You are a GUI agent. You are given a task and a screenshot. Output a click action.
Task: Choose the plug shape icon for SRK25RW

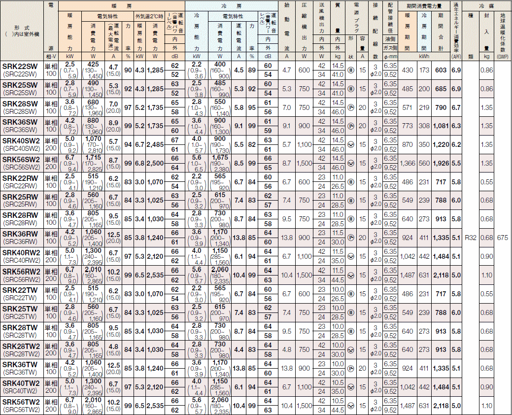coord(351,200)
